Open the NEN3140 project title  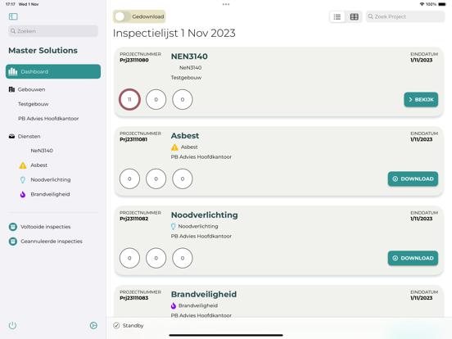tap(189, 56)
